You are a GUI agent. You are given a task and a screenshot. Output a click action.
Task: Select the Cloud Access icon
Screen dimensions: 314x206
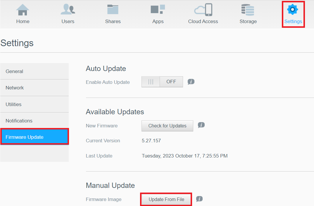[203, 10]
